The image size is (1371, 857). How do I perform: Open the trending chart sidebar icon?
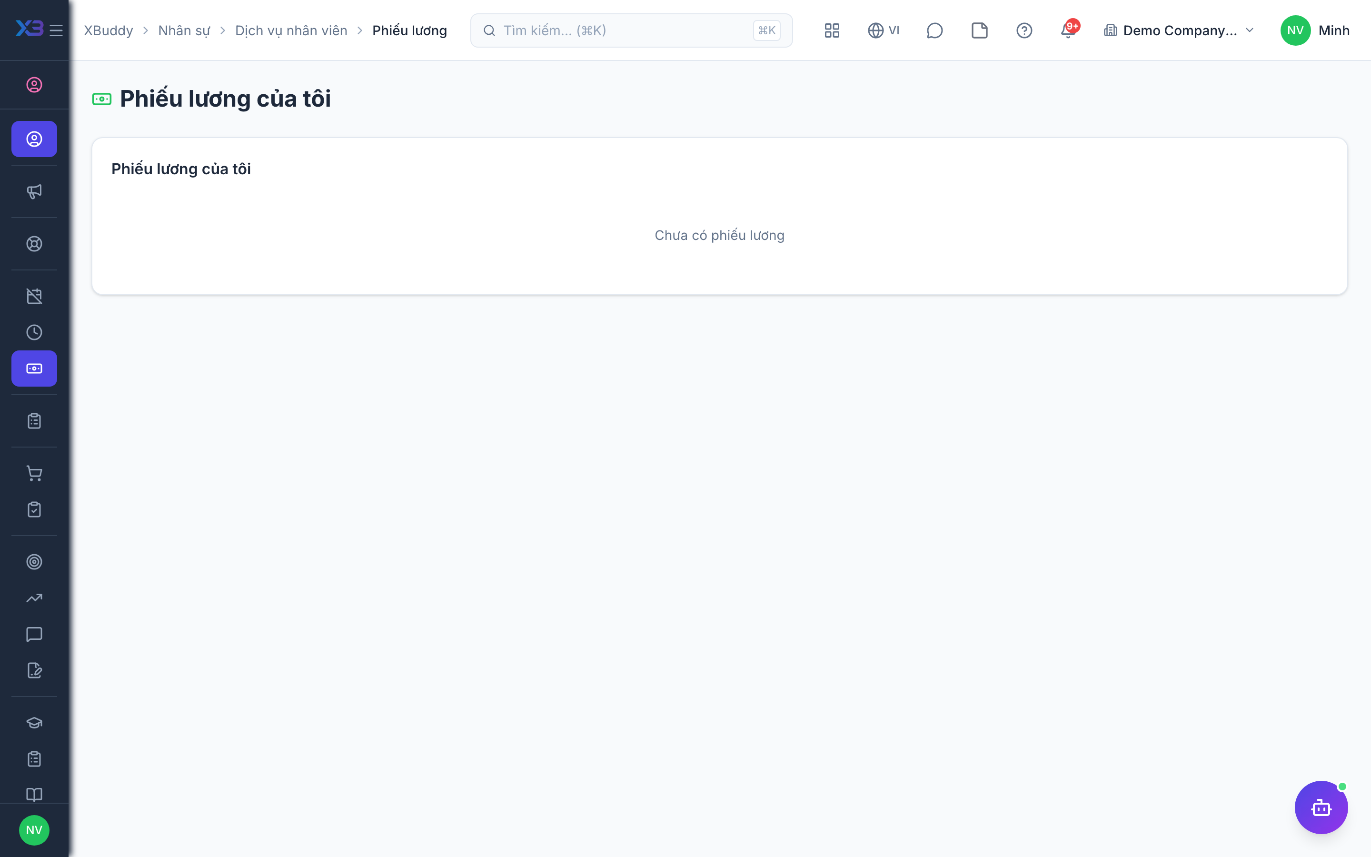34,598
